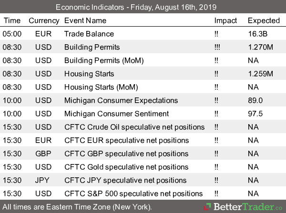
Task: Click the Impact column header
Action: (x=225, y=20)
